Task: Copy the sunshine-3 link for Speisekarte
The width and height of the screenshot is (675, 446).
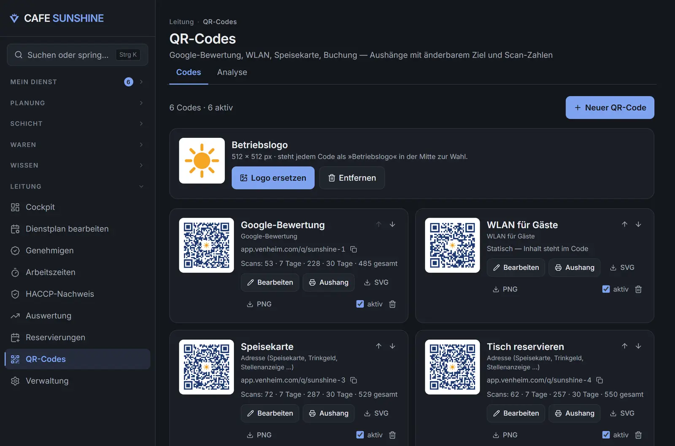Action: pyautogui.click(x=354, y=380)
